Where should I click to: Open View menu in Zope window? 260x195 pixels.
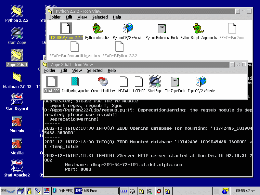pyautogui.click(x=77, y=71)
